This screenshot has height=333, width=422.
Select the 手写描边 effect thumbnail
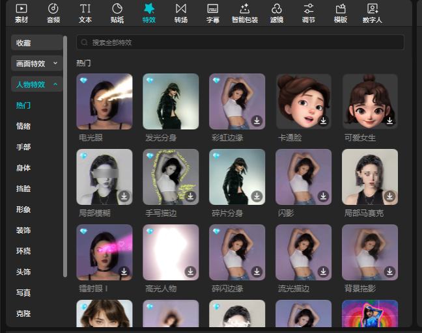[x=171, y=177]
